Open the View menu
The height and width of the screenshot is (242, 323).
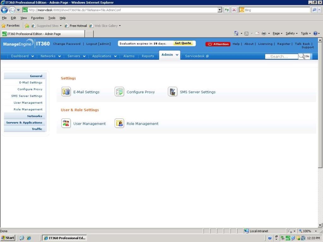coord(23,18)
